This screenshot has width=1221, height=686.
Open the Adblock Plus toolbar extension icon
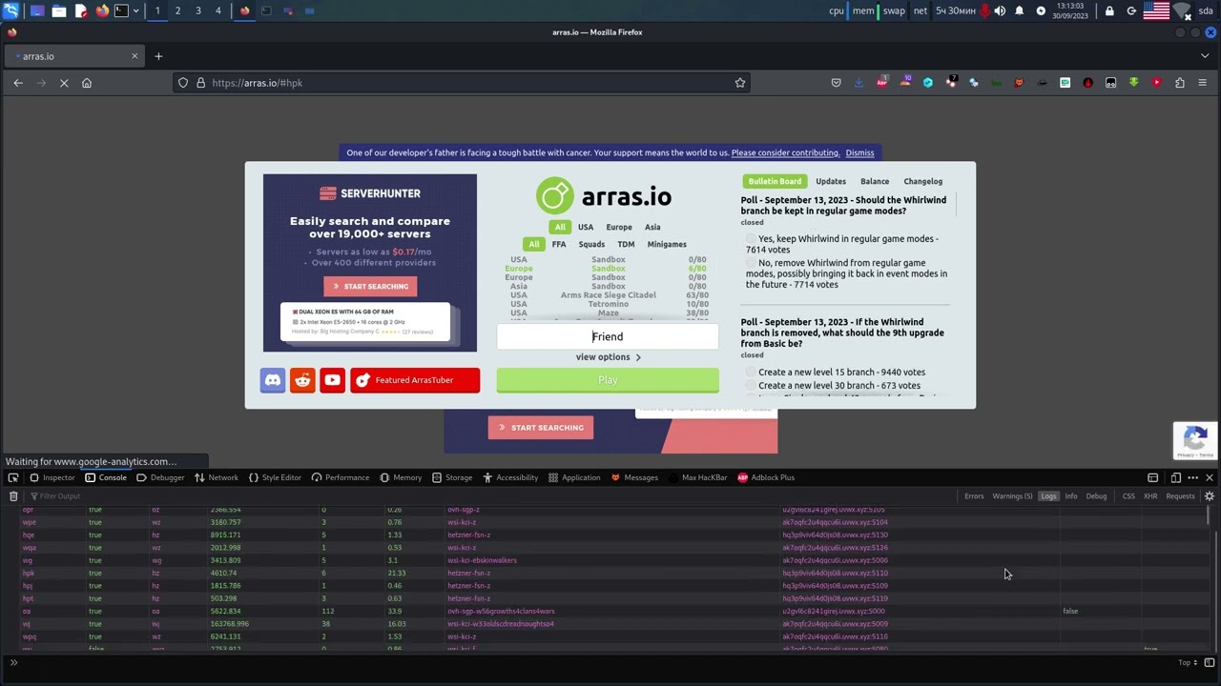pyautogui.click(x=882, y=83)
